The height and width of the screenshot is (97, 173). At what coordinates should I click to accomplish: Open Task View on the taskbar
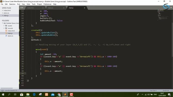[x=15, y=95]
